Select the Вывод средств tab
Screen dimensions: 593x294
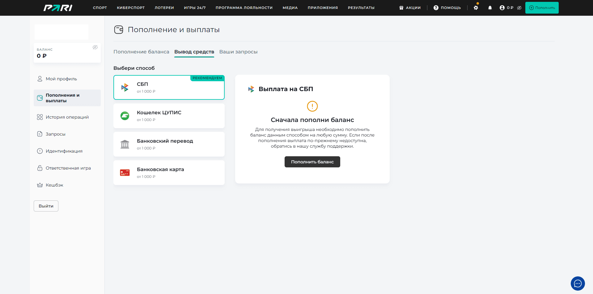coord(194,52)
